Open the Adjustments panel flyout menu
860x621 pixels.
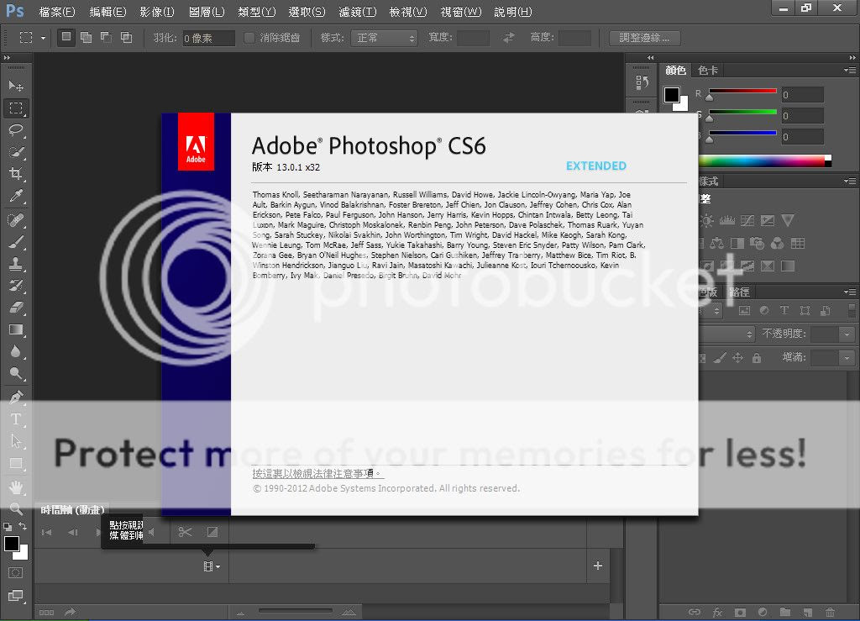[850, 181]
